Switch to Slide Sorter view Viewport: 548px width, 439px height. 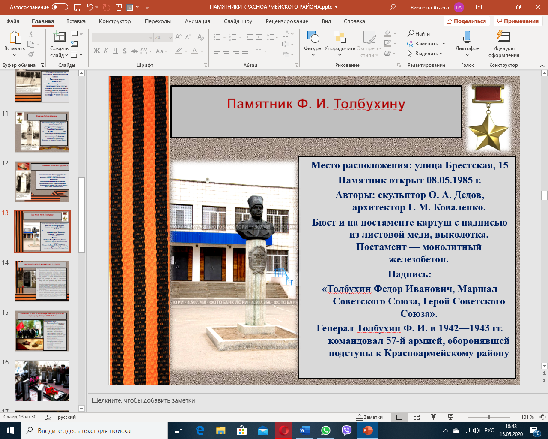417,417
